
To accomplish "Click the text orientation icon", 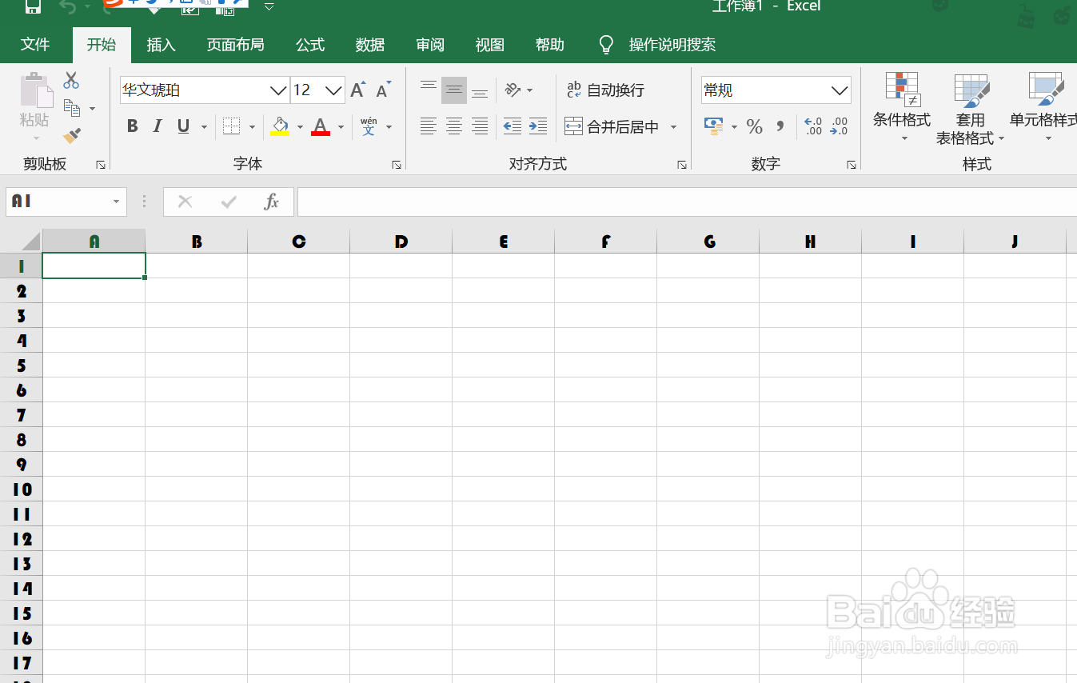I will point(513,90).
